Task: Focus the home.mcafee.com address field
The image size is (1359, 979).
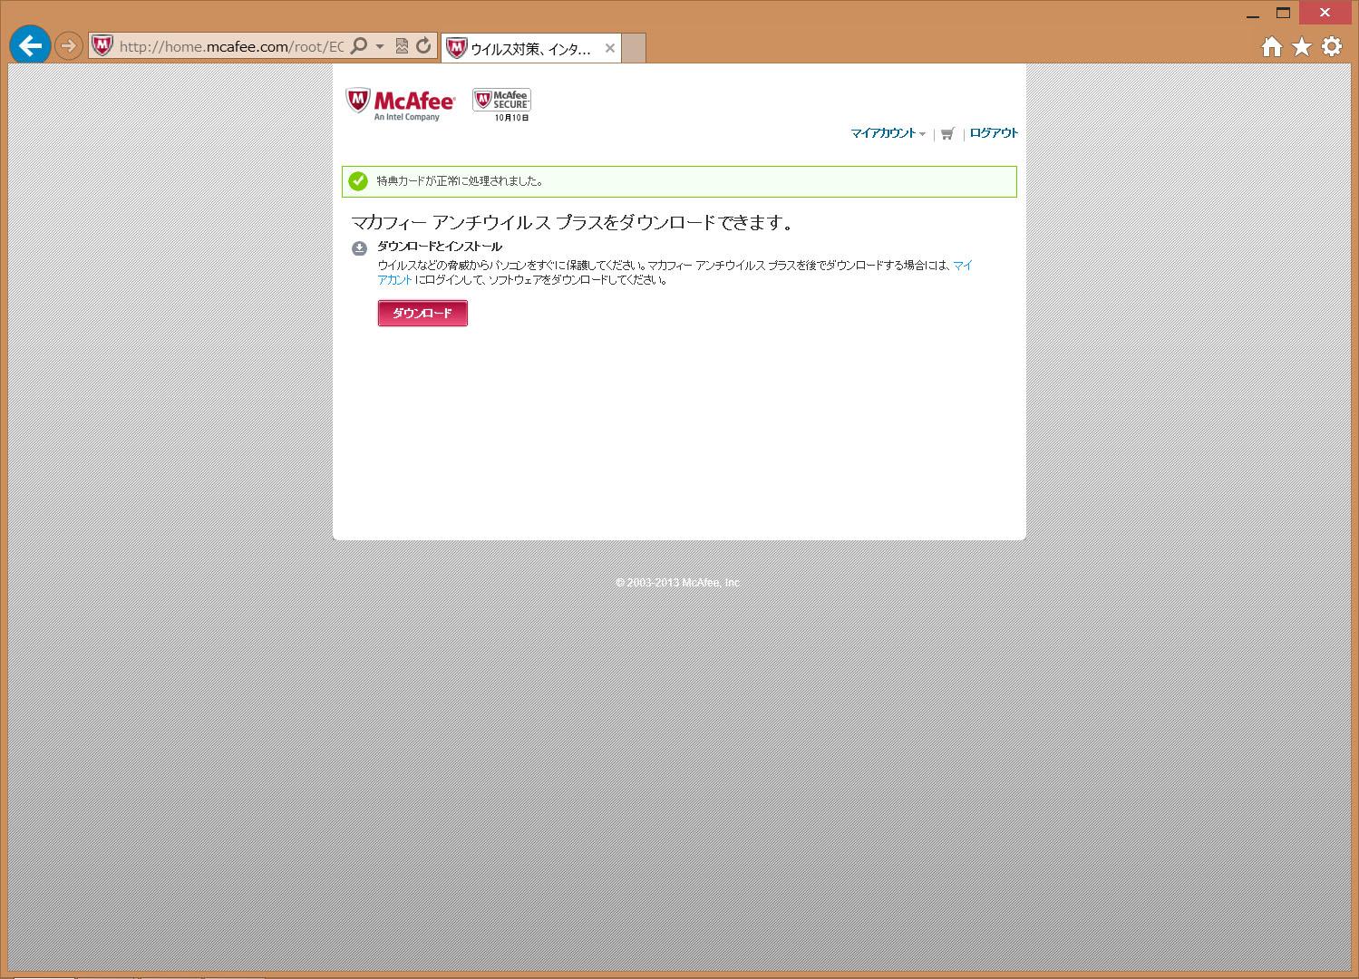Action: [231, 46]
